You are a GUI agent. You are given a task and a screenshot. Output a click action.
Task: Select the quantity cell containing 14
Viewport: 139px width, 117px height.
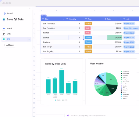coord(76,38)
